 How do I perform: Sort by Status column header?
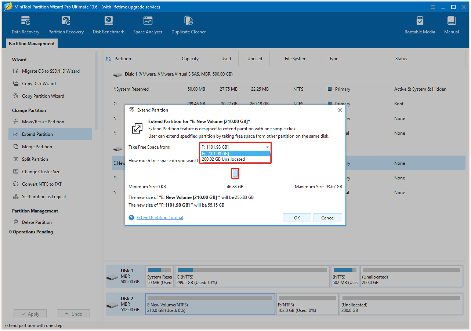430,59
